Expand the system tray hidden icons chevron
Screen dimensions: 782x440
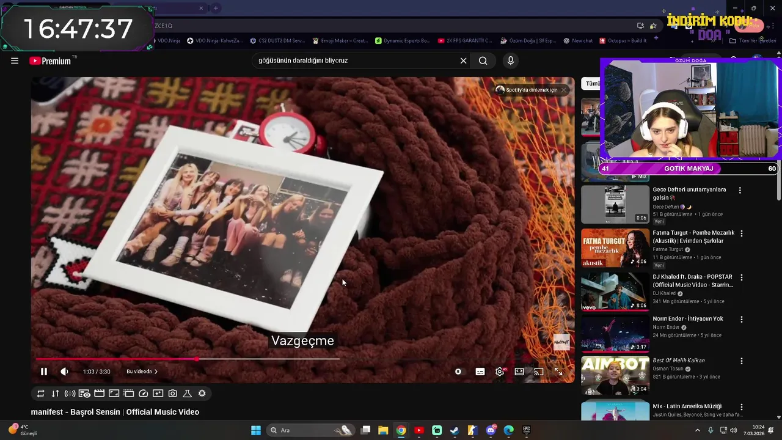(x=698, y=430)
